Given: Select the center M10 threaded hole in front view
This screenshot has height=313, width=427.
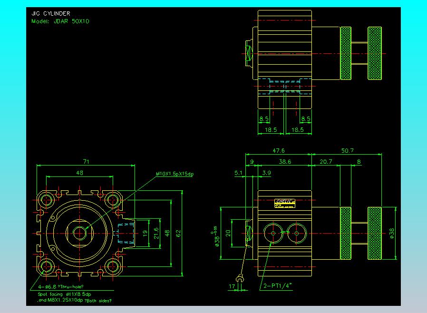Looking at the screenshot, I should pyautogui.click(x=79, y=234).
